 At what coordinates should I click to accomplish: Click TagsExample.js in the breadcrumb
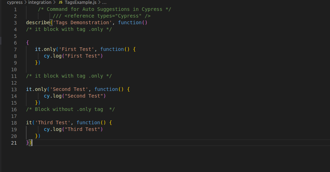[x=81, y=2]
